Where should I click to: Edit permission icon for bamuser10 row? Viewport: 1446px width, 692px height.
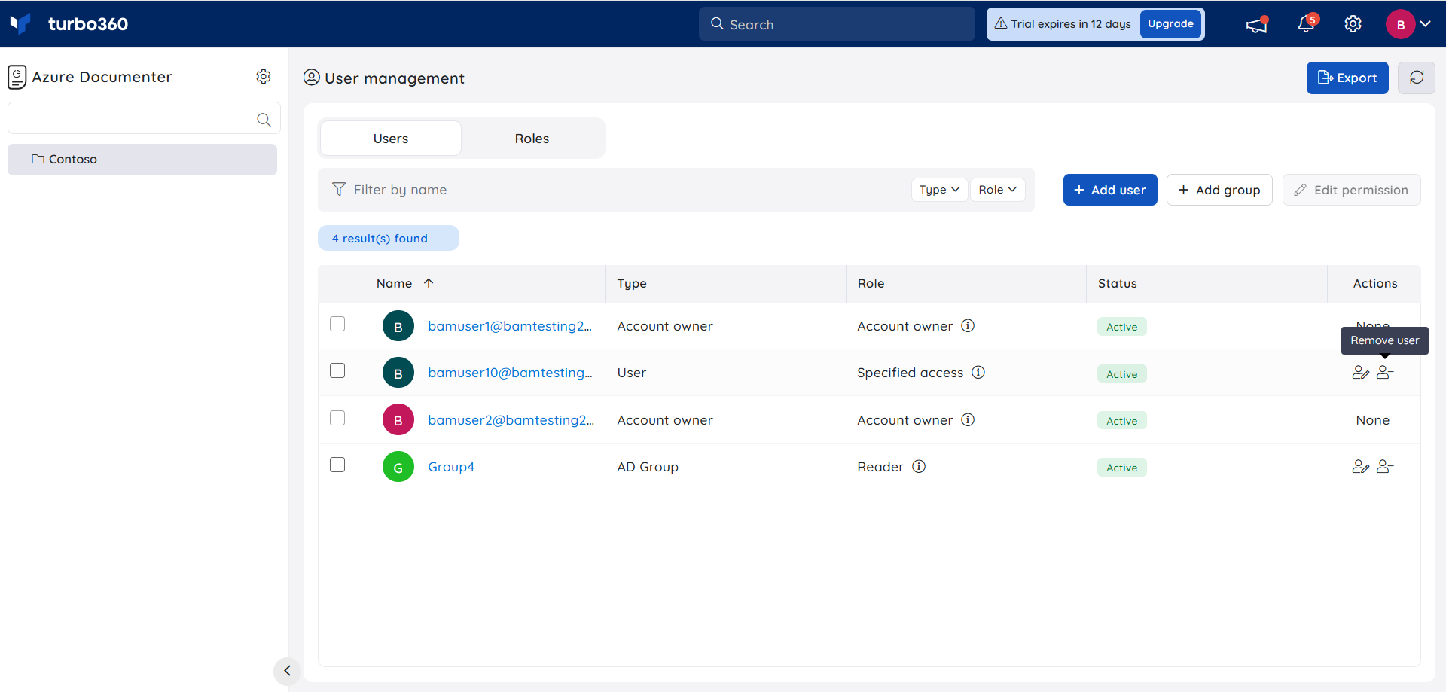click(x=1360, y=373)
